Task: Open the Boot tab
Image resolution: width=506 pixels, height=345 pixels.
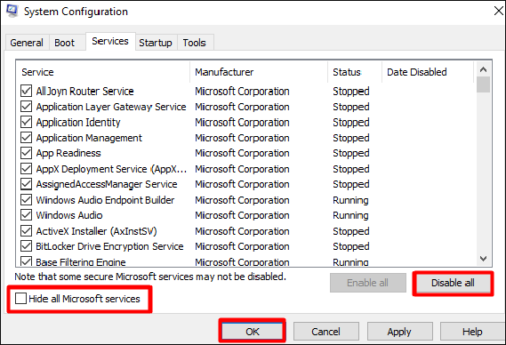Action: point(65,43)
